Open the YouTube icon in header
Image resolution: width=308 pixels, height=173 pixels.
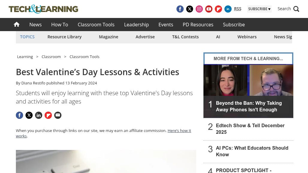pyautogui.click(x=209, y=9)
